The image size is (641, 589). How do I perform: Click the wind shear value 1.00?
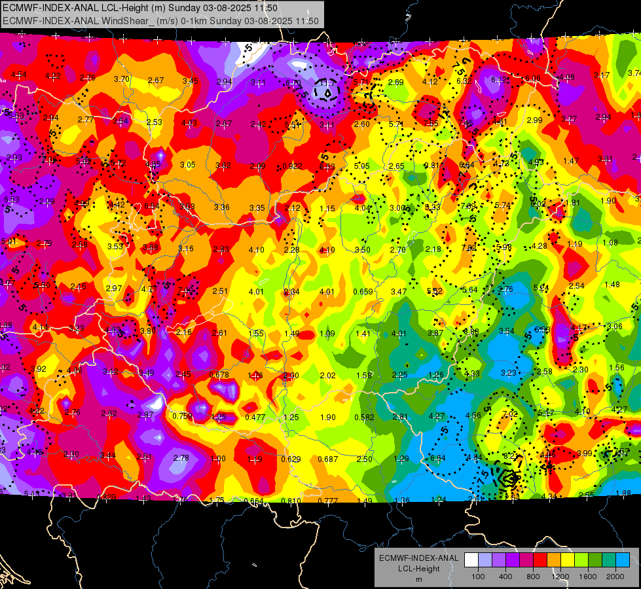pyautogui.click(x=217, y=459)
